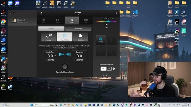Open the MUSIC WORK folder
The image size is (191, 107).
(x=128, y=4)
